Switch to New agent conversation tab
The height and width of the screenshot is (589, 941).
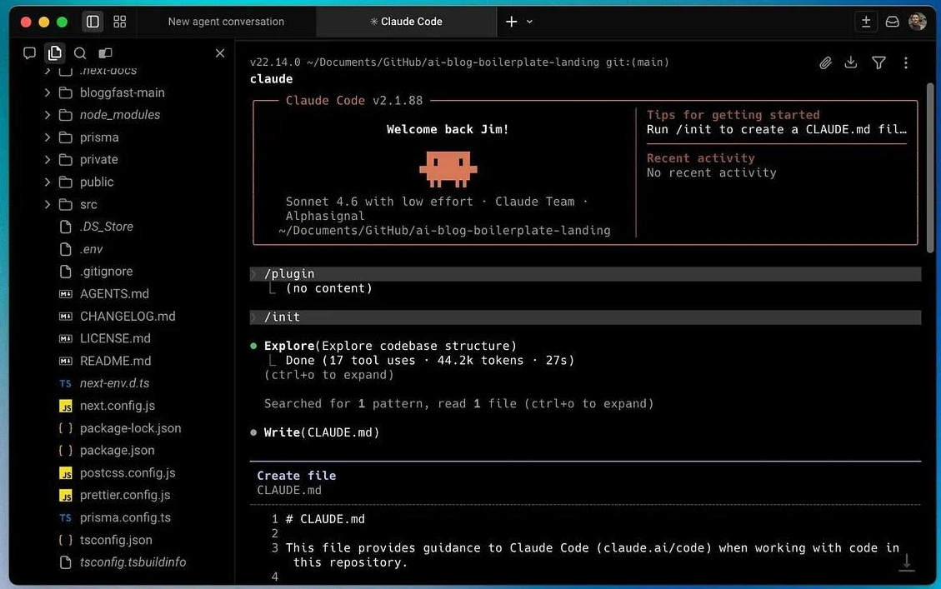226,22
